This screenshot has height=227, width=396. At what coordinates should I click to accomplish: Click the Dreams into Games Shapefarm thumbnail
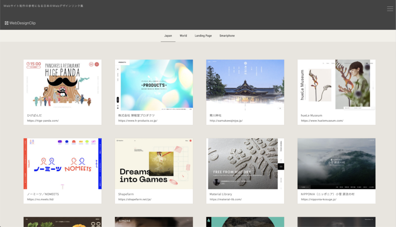click(154, 164)
